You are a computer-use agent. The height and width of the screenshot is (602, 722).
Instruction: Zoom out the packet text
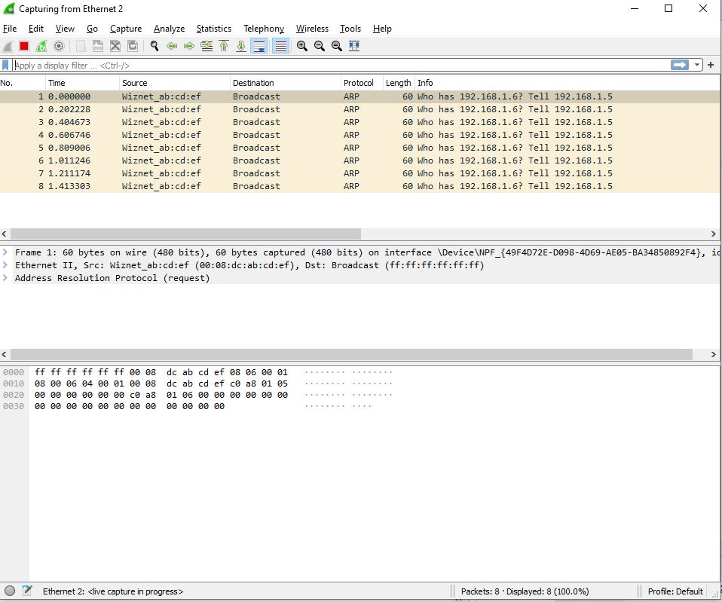point(319,46)
